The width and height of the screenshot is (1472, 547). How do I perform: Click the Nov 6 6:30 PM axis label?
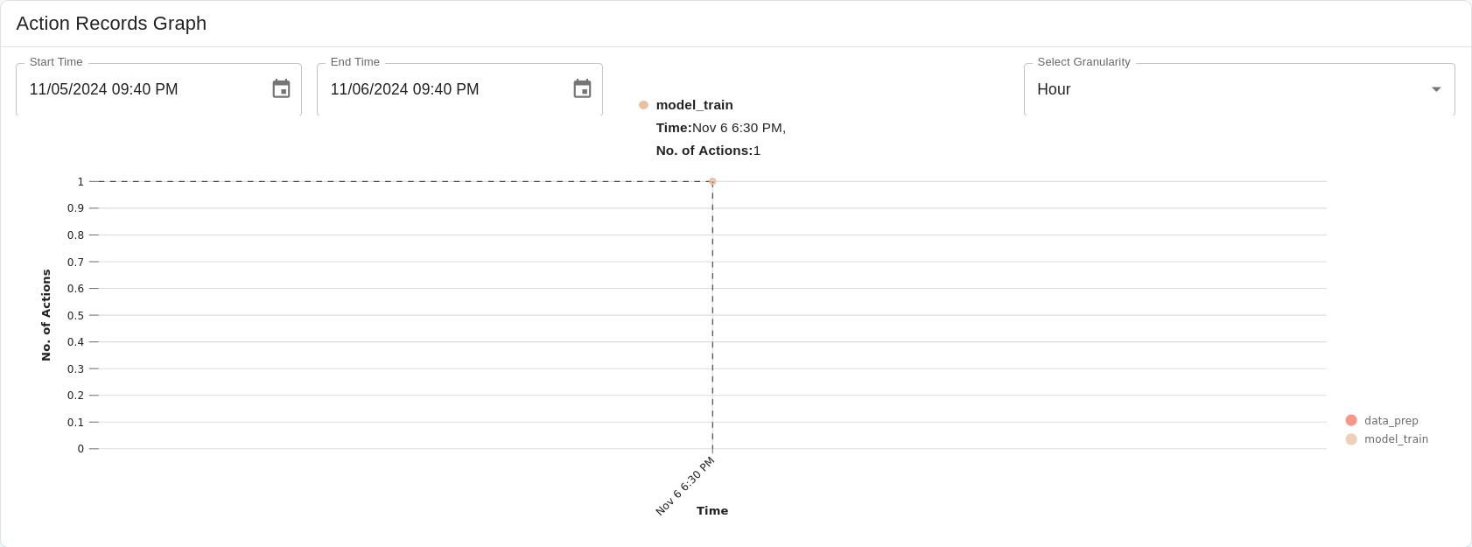tap(685, 486)
